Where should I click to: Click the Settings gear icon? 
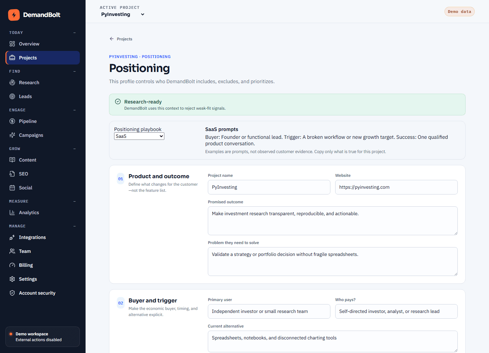[x=12, y=279]
